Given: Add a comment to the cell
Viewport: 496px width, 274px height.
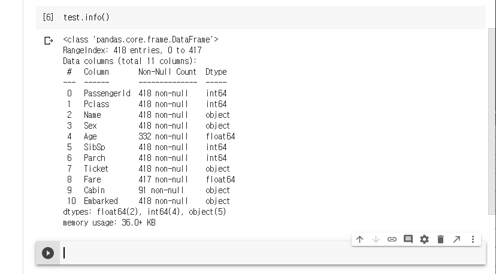Looking at the screenshot, I should 408,239.
